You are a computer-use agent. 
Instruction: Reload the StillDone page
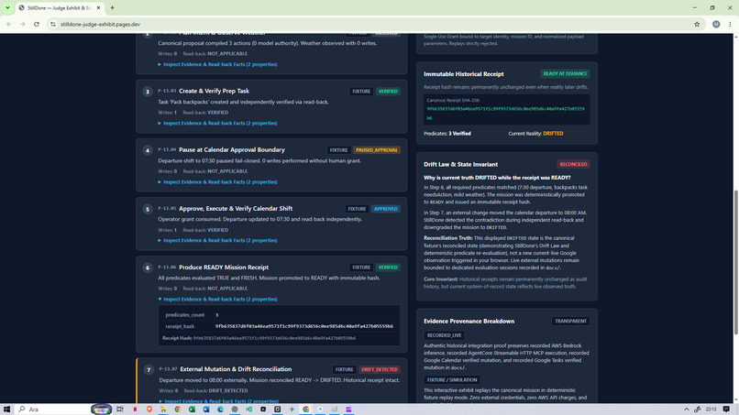[37, 24]
